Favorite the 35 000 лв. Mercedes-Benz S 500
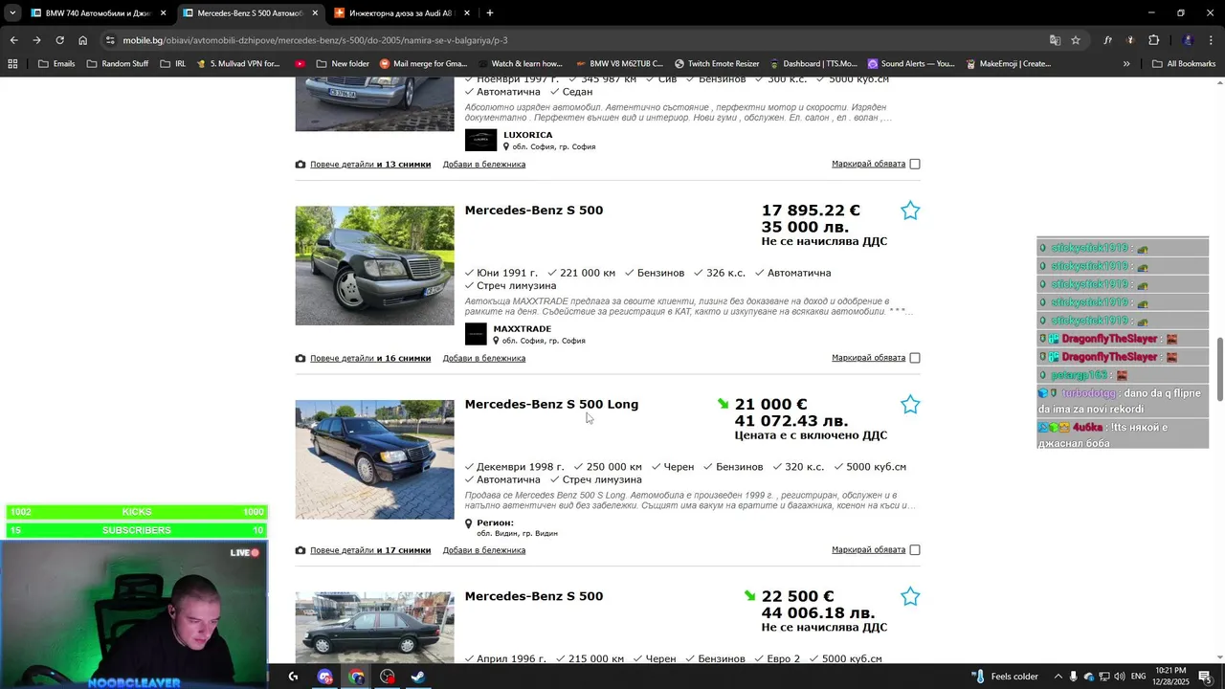1225x689 pixels. [910, 211]
